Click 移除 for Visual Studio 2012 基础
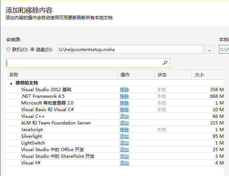The height and width of the screenshot is (176, 229). coord(124,90)
